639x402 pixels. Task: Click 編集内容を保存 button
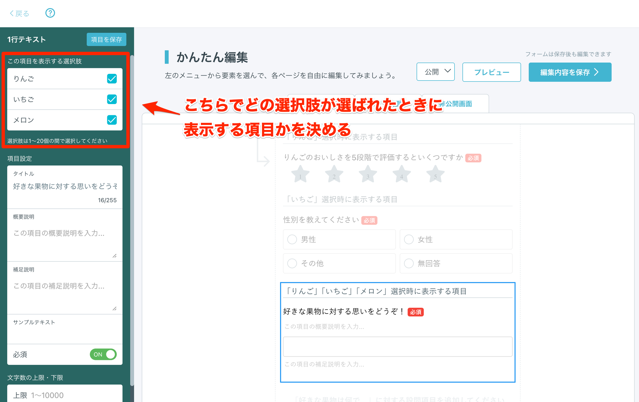pyautogui.click(x=570, y=72)
